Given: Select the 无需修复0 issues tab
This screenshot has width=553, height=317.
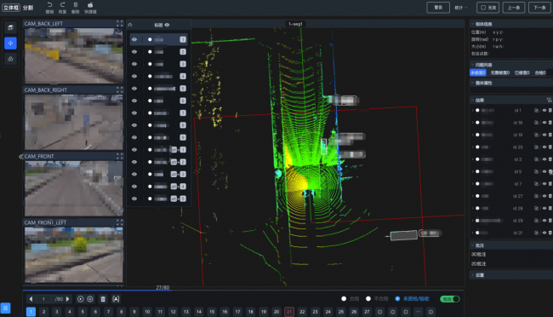Looking at the screenshot, I should click(x=500, y=72).
